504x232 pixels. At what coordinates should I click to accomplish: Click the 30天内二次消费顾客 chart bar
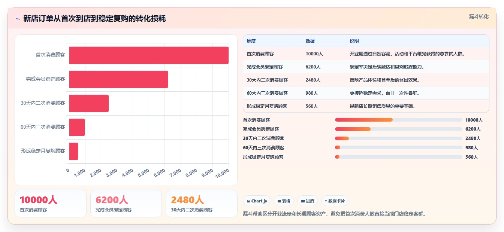pos(89,103)
